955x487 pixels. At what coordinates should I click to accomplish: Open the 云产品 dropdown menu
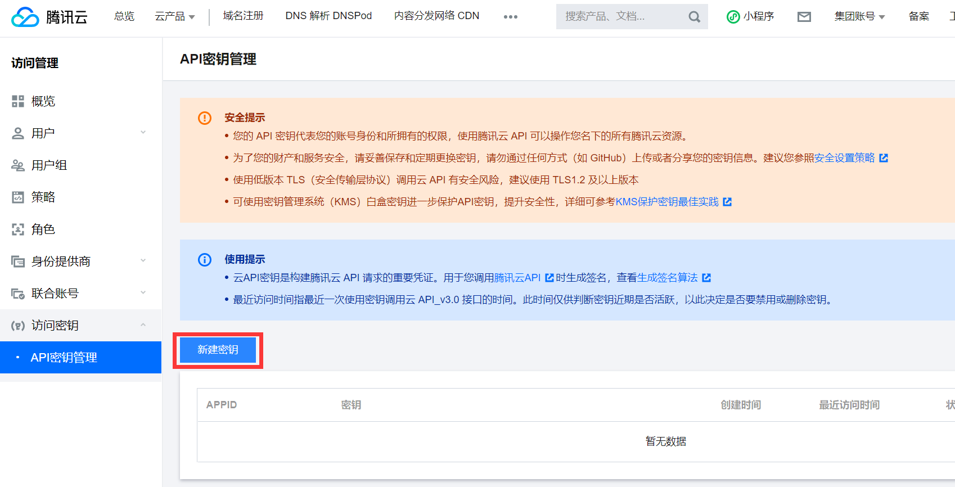point(175,17)
